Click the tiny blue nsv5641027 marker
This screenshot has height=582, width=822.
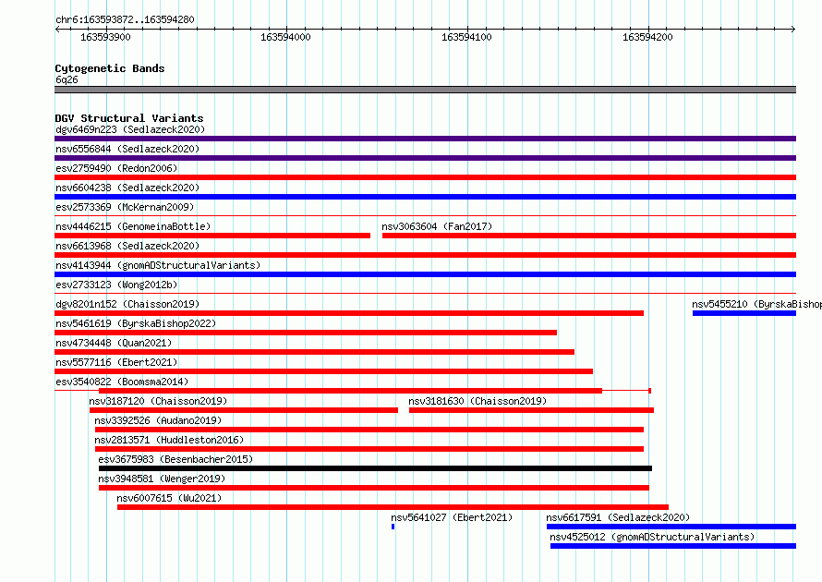[x=393, y=527]
